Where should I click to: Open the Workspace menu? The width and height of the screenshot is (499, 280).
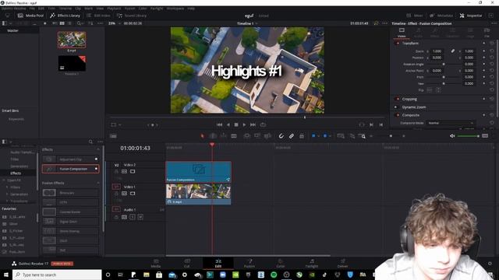coord(175,9)
